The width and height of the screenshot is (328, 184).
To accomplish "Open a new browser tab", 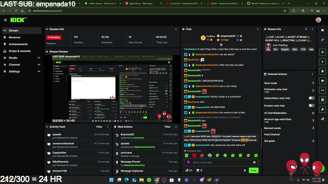I will (x=289, y=4).
